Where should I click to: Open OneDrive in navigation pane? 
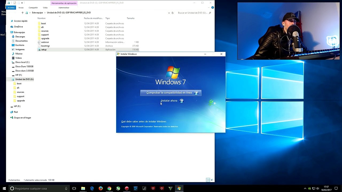click(x=18, y=27)
